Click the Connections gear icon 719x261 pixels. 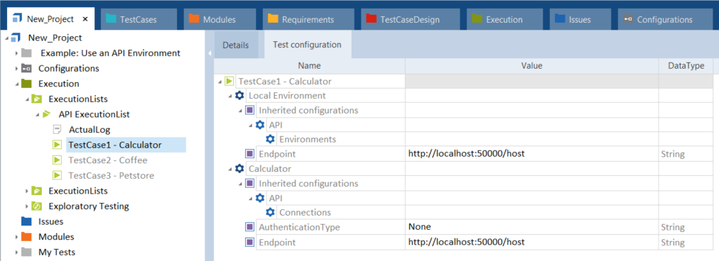271,213
